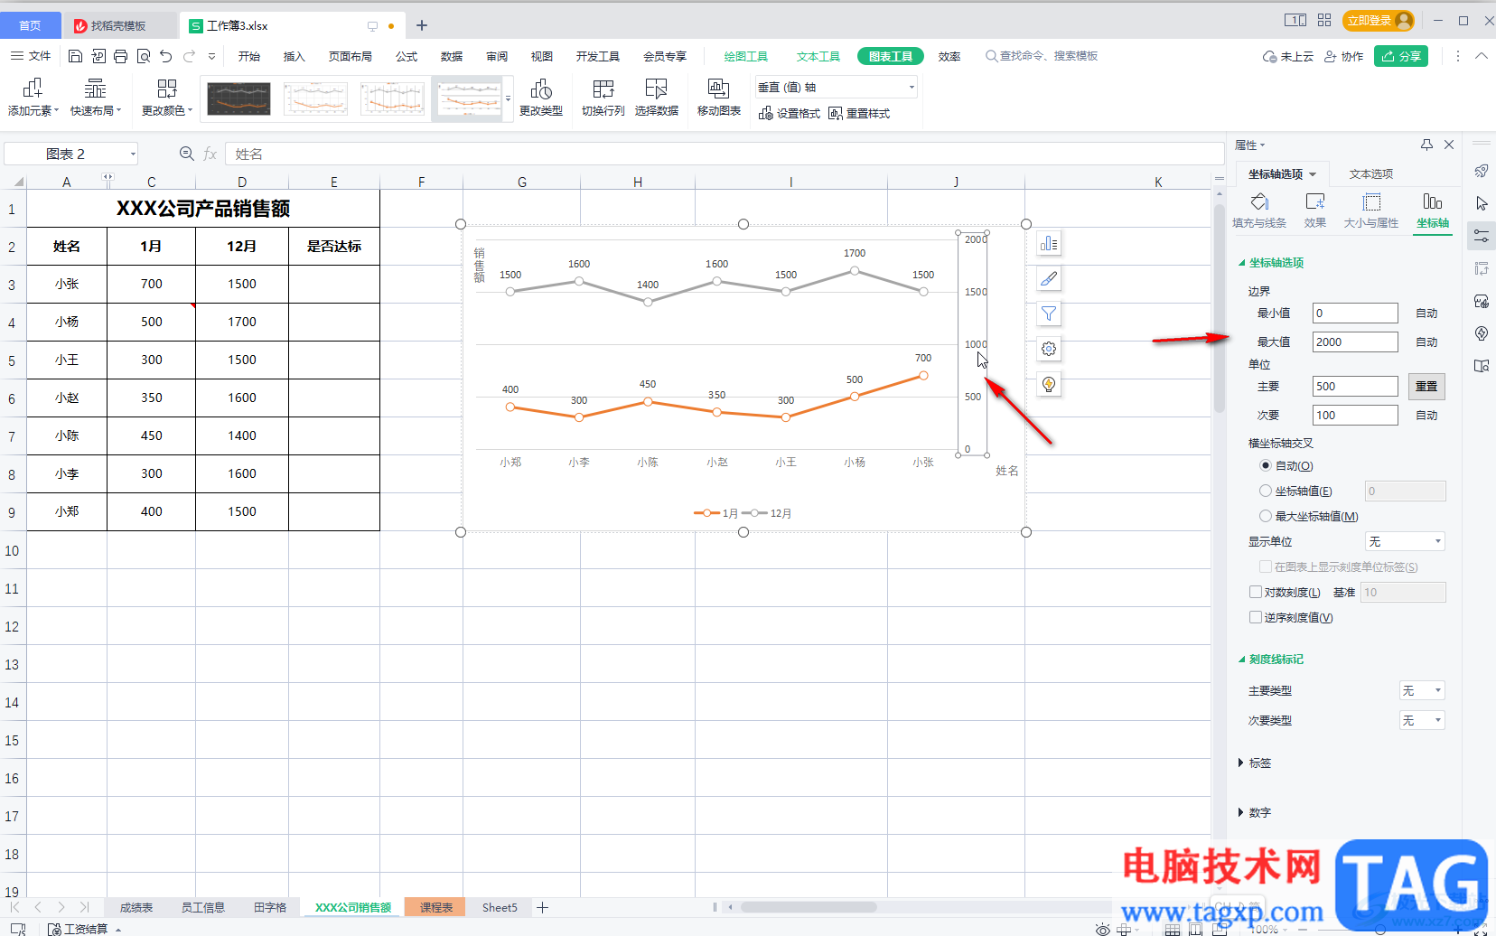Open the Formulas (公式) ribbon tab
Screen dimensions: 1496x936
(x=407, y=56)
